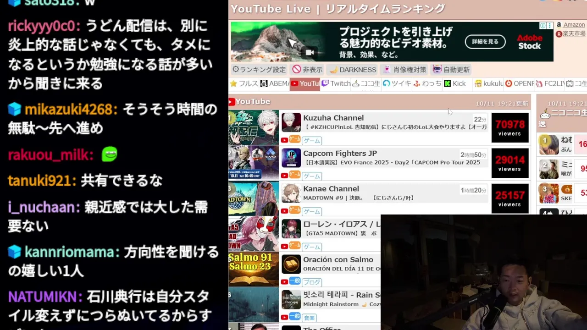Click 29014 viewers count box
Screen dimensions: 587x330
click(510, 163)
